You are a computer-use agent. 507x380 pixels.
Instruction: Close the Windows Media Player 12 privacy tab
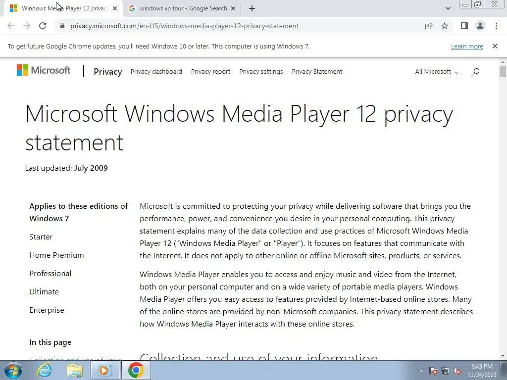click(115, 9)
